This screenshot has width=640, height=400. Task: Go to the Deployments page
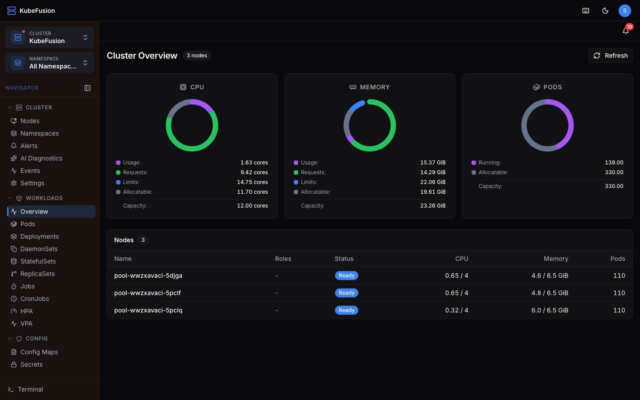40,236
